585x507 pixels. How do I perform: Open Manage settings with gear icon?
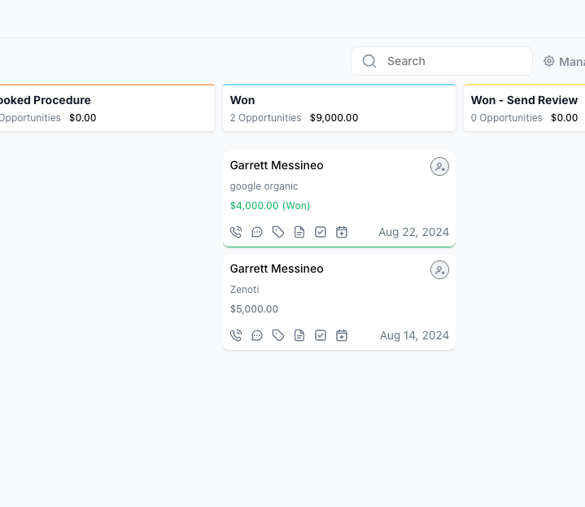click(563, 62)
